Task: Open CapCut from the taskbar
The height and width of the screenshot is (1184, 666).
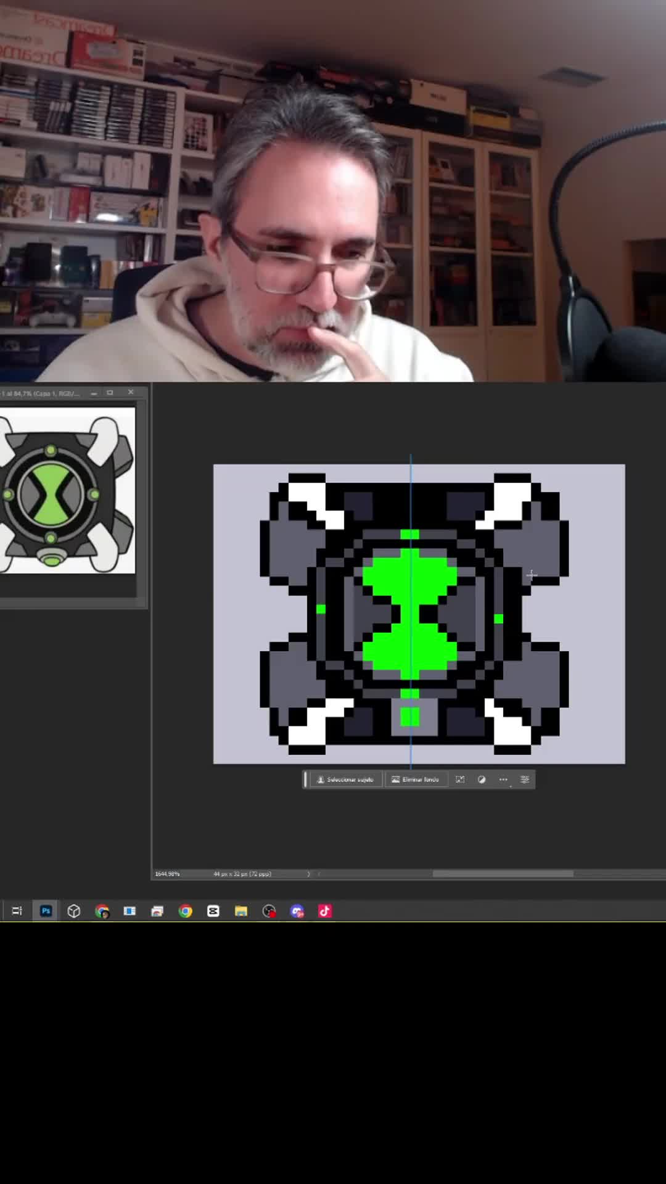Action: coord(213,911)
